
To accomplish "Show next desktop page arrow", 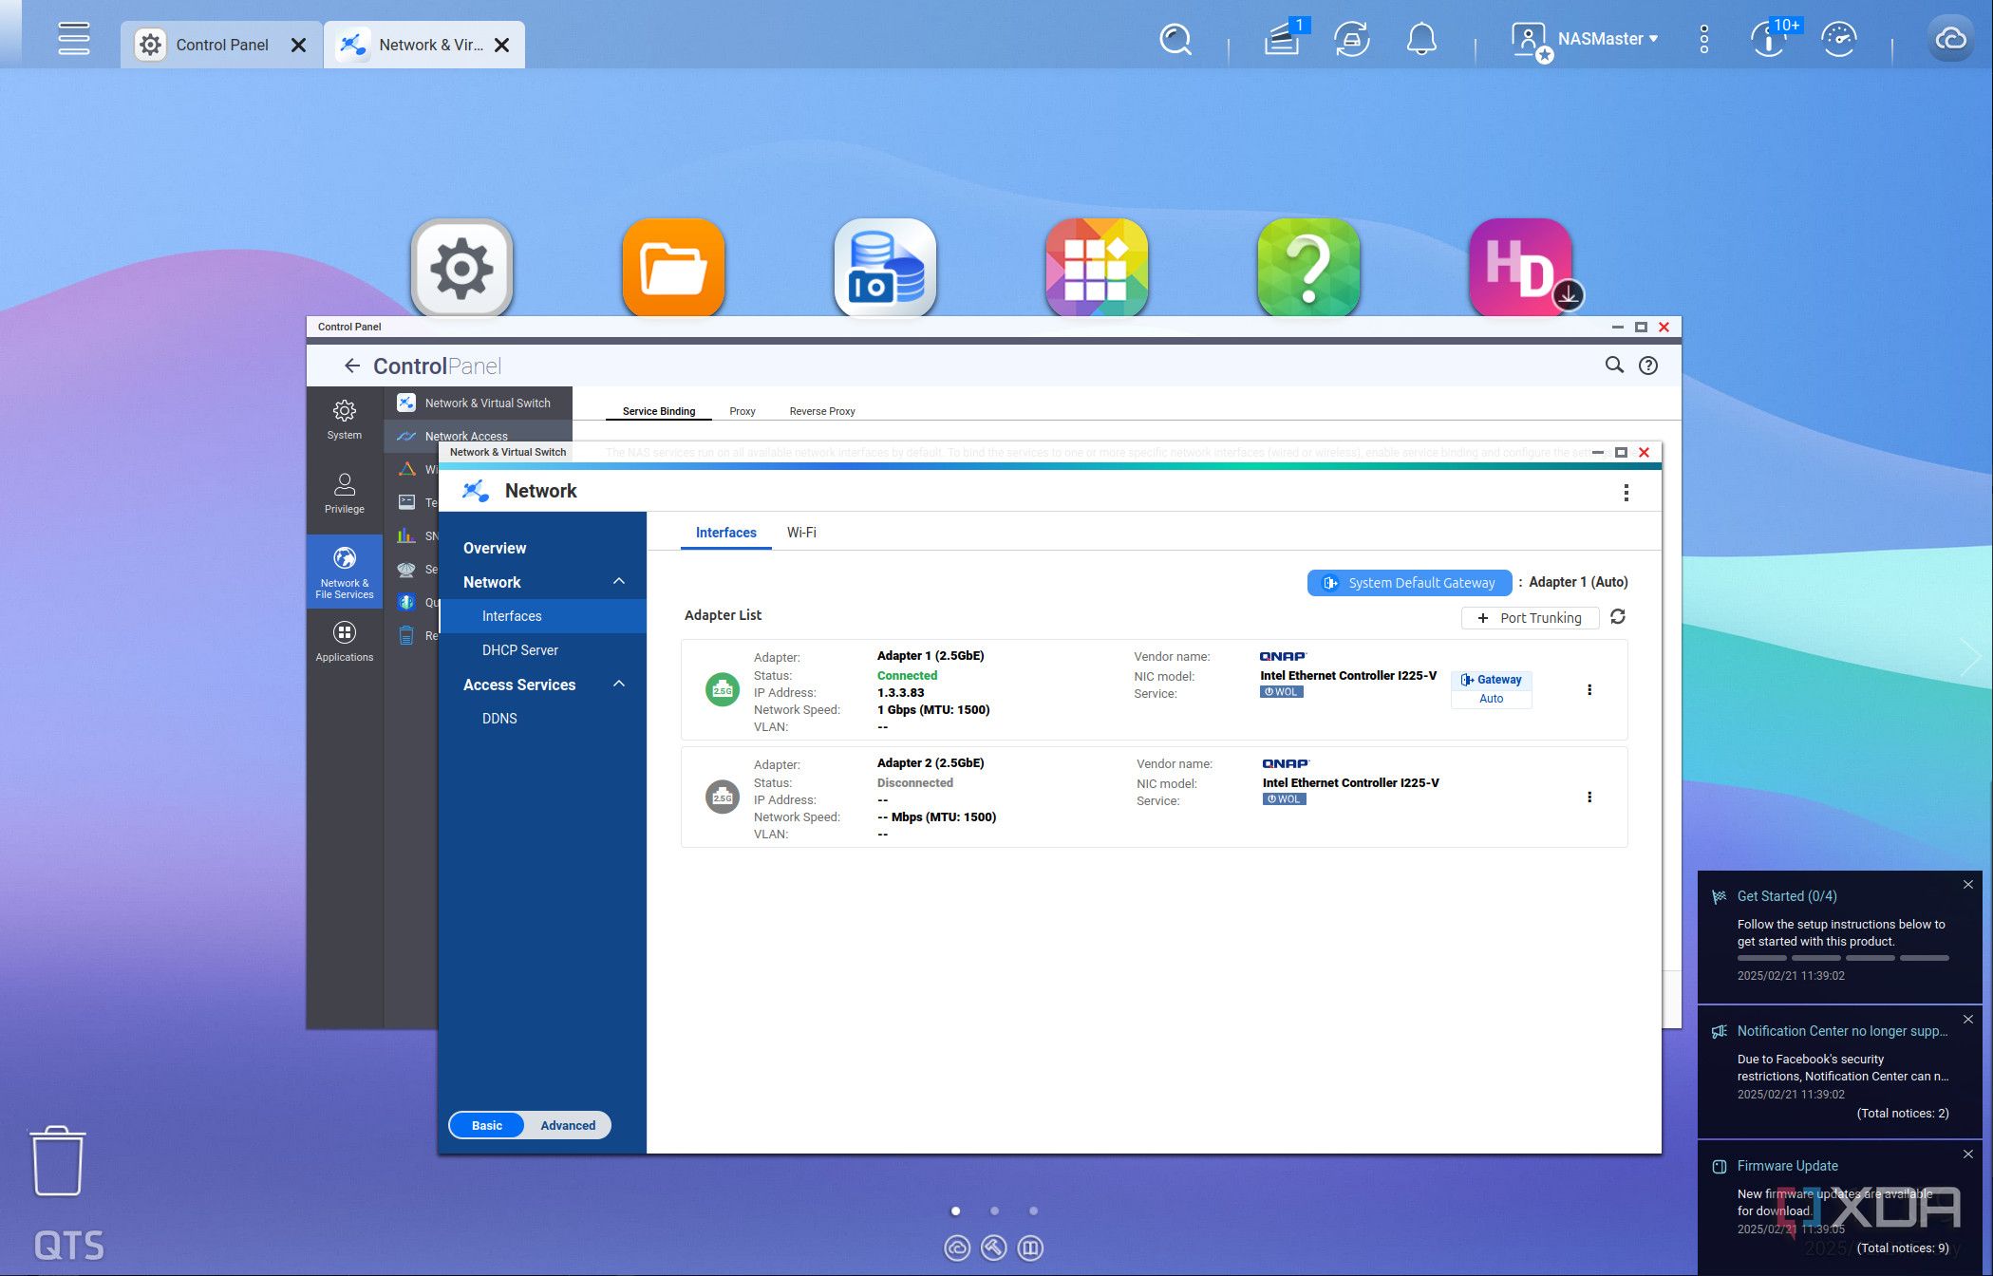I will coord(1972,657).
